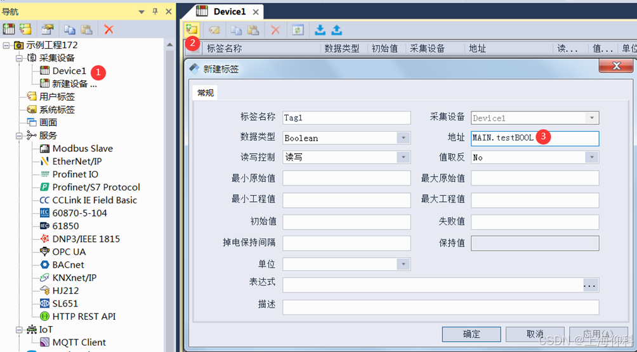Select 系统标签 in the navigation tree
637x352 pixels.
[51, 110]
